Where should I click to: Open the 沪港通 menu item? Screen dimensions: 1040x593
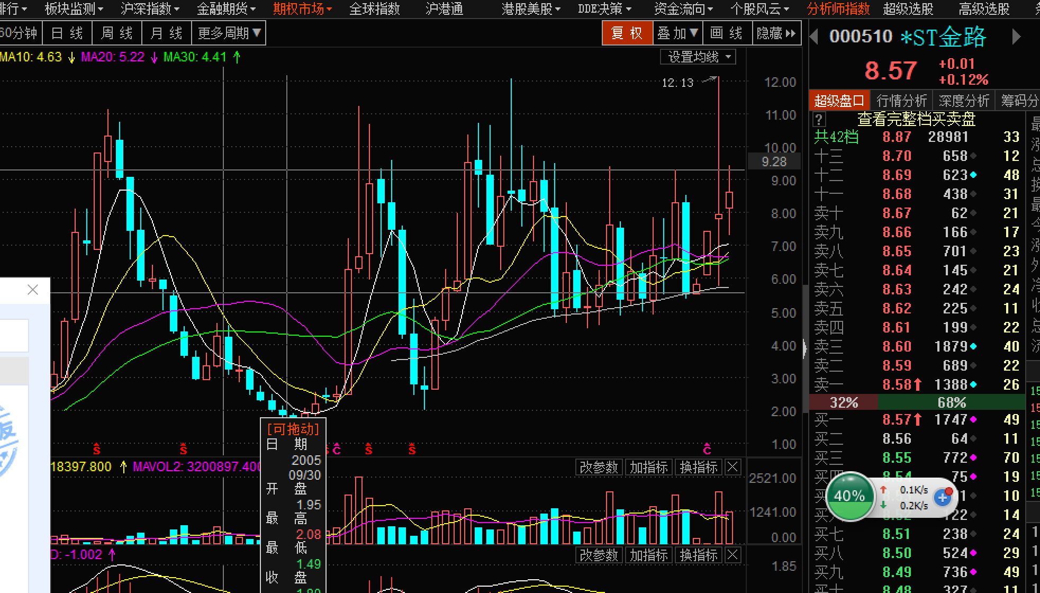445,8
